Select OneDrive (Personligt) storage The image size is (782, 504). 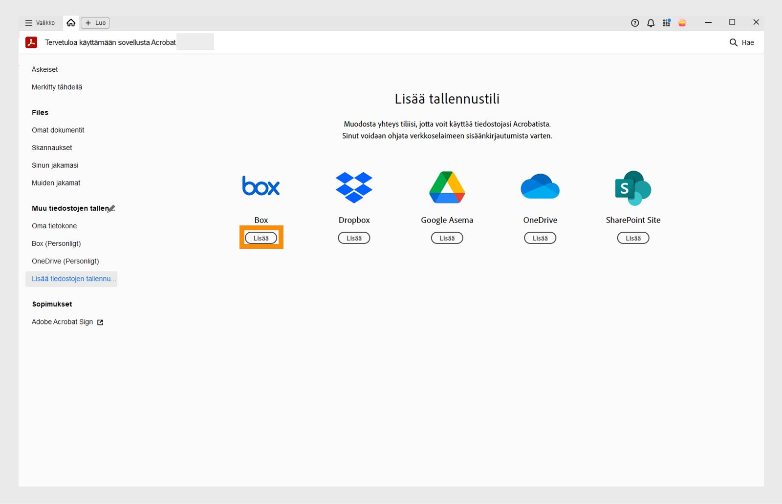pyautogui.click(x=65, y=261)
